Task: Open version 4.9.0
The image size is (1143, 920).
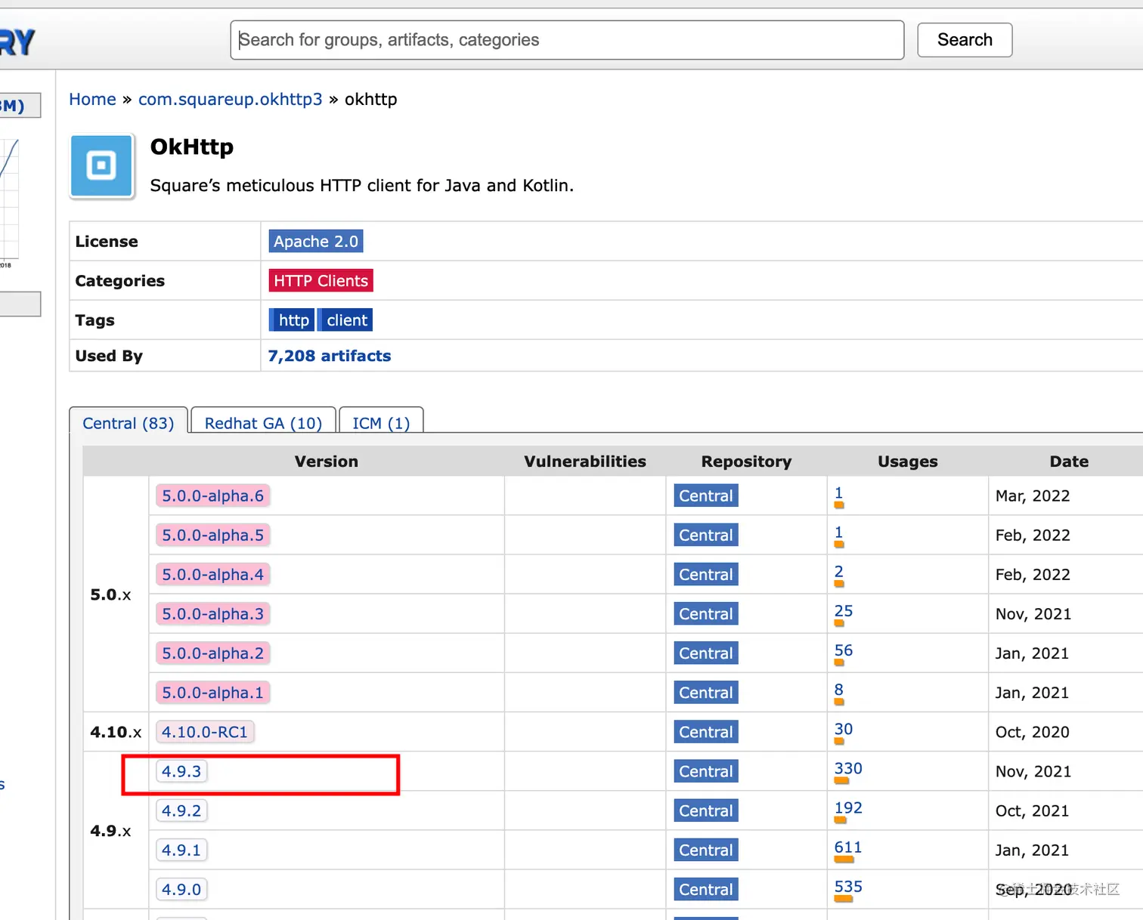Action: pos(181,889)
